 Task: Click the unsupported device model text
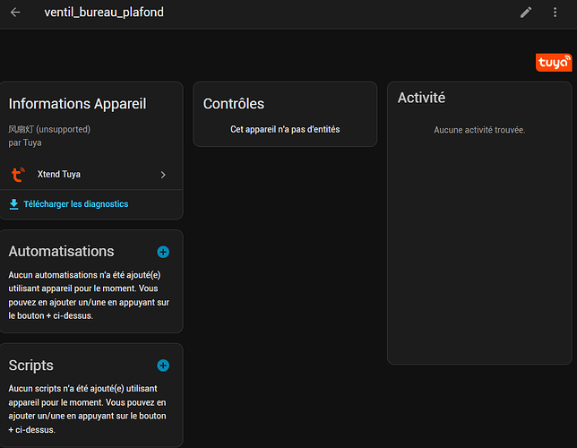[x=49, y=129]
